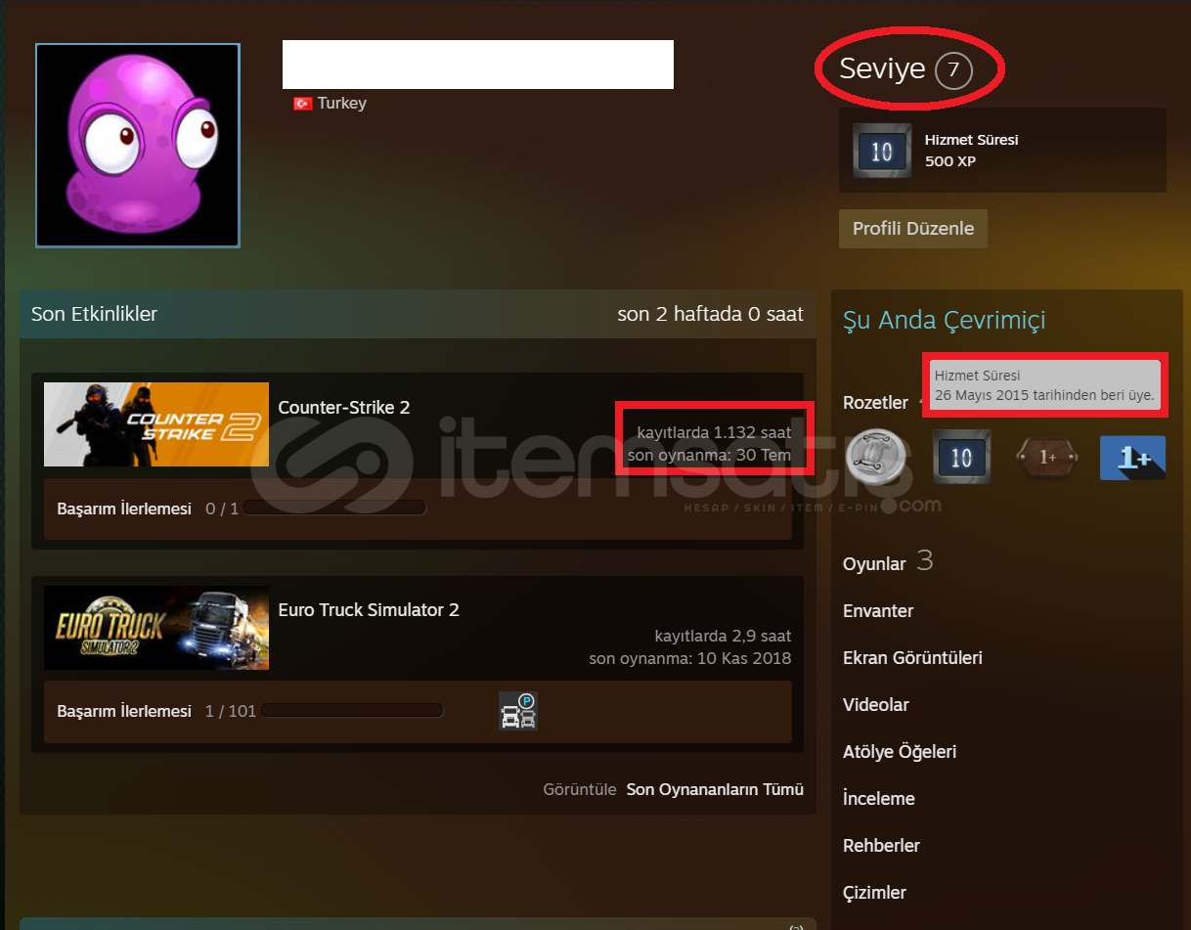Viewport: 1191px width, 930px height.
Task: Open the Envanter inventory link
Action: click(x=878, y=611)
